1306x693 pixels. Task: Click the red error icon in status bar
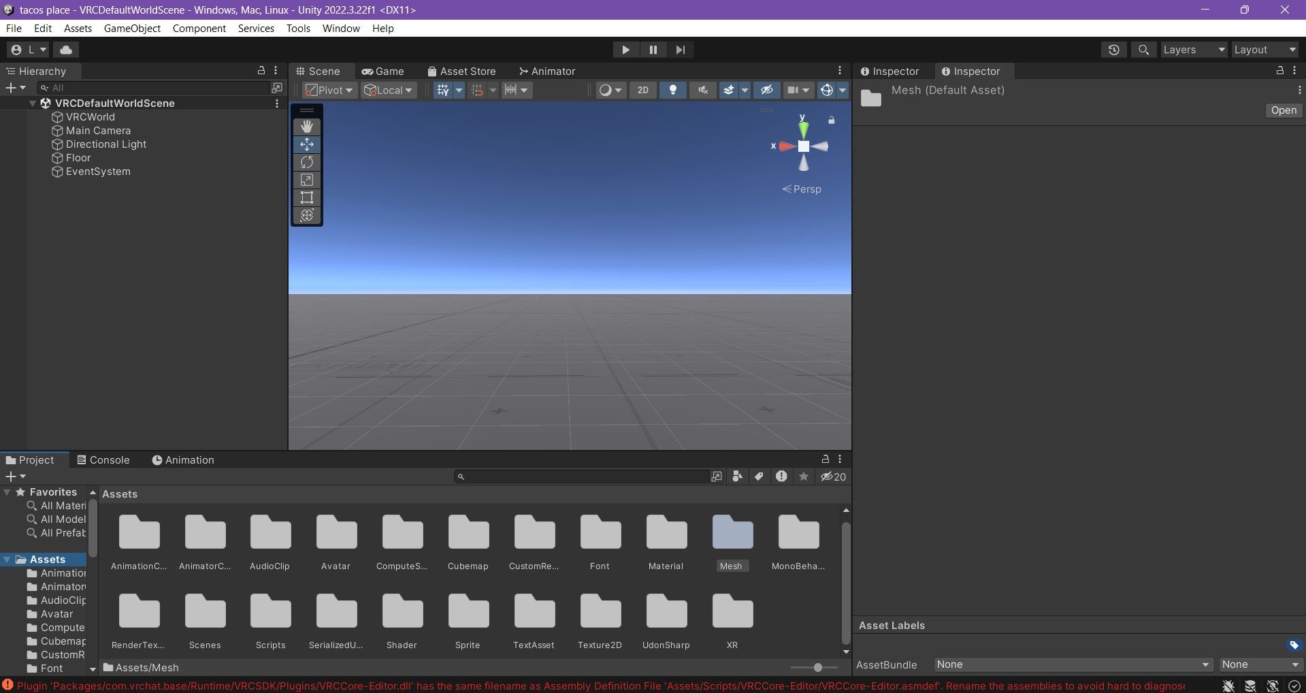[x=7, y=685]
